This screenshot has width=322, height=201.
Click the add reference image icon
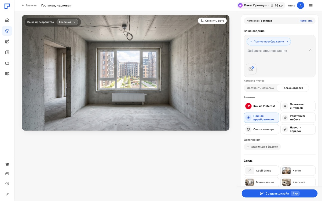tap(251, 69)
